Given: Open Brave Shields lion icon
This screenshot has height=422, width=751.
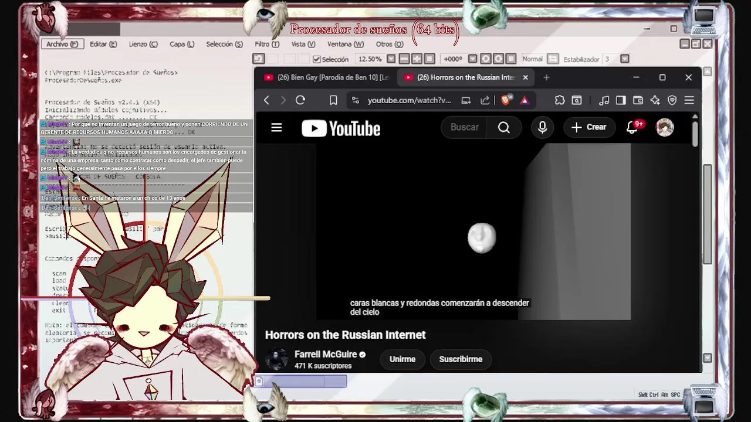Looking at the screenshot, I should point(506,100).
